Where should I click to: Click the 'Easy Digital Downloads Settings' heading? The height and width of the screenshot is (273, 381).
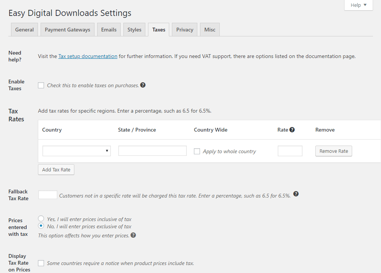[70, 13]
